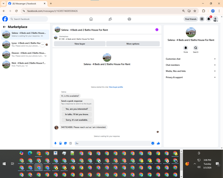
Task: Click into the message text box
Action: coord(113,143)
